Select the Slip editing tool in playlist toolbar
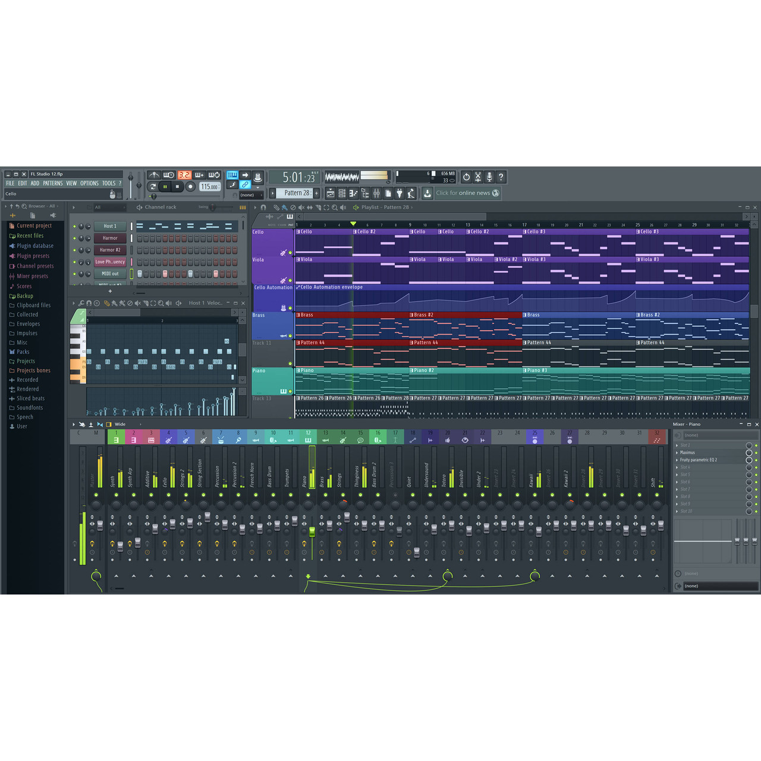The height and width of the screenshot is (761, 761). click(310, 207)
